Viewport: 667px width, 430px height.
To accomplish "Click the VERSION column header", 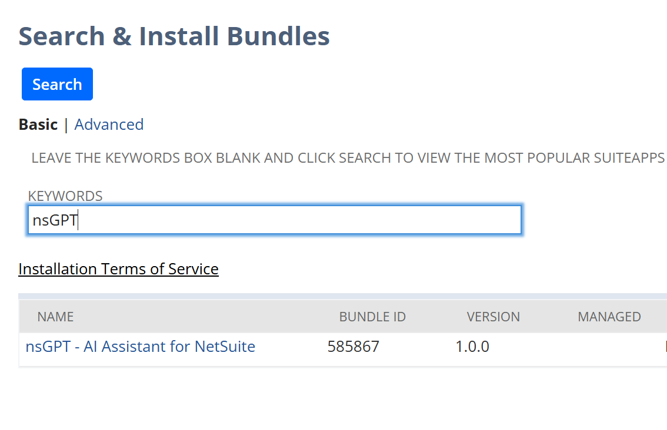I will [493, 316].
